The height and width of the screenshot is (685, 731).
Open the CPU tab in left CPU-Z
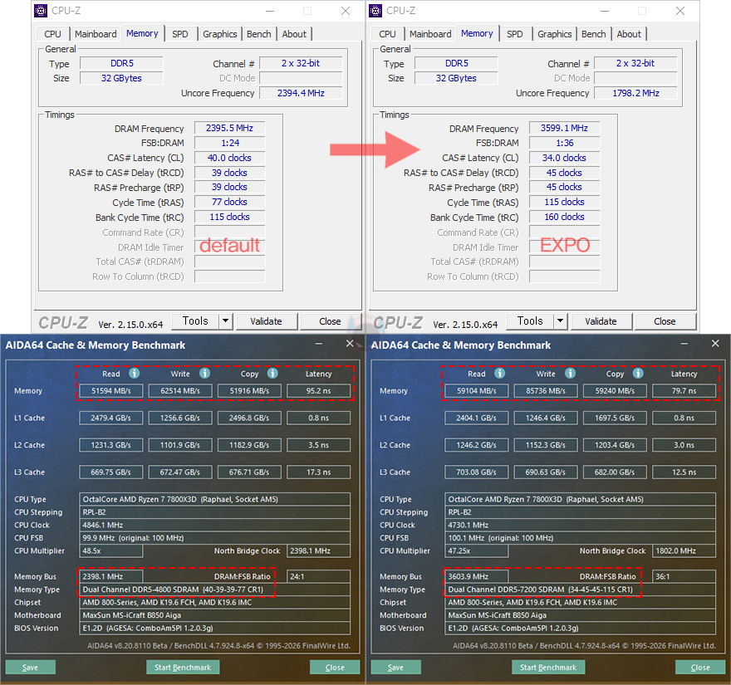tap(52, 34)
